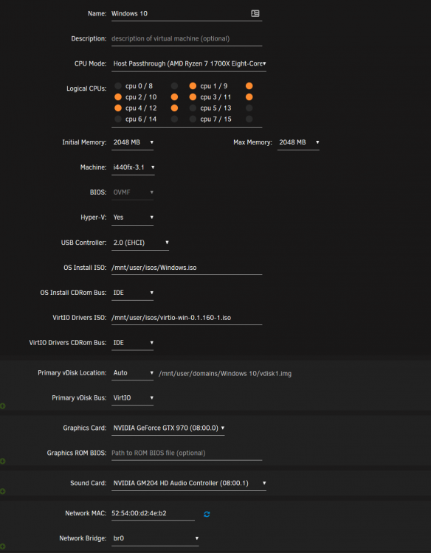
Task: Open the Graphics Card GTX 970 dropdown
Action: pos(168,428)
